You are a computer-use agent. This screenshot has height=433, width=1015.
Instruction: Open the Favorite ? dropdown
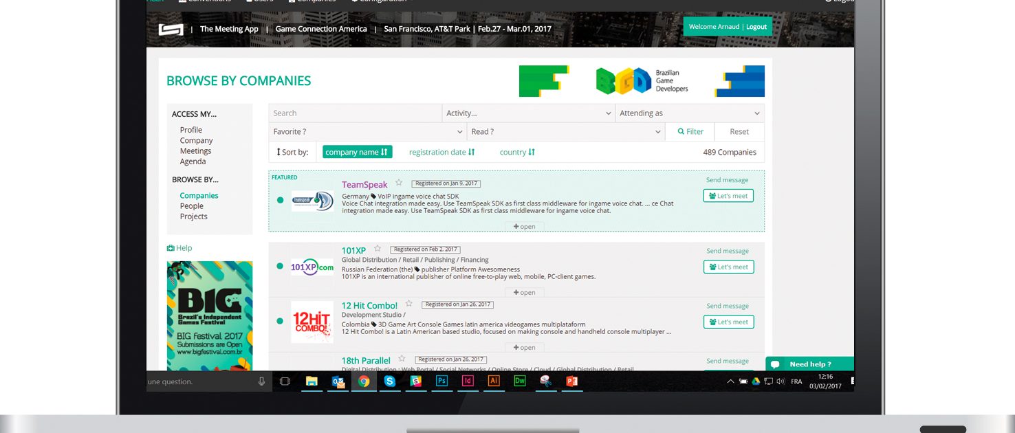coord(368,131)
